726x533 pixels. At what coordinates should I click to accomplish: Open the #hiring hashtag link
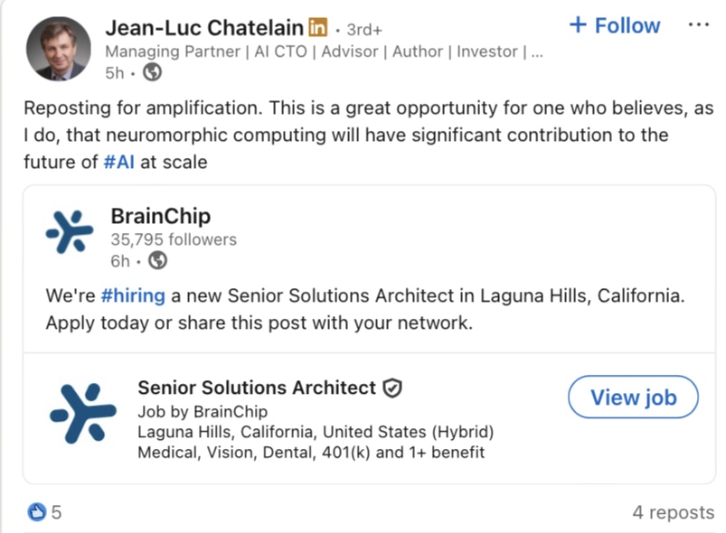click(x=133, y=295)
